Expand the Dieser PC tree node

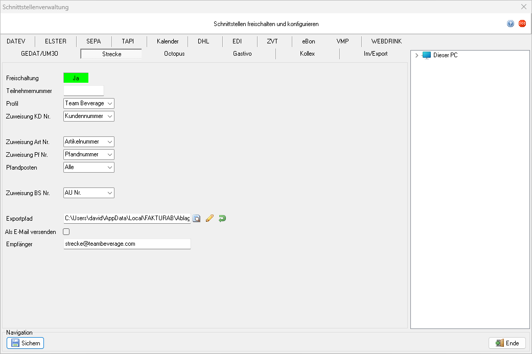(417, 55)
